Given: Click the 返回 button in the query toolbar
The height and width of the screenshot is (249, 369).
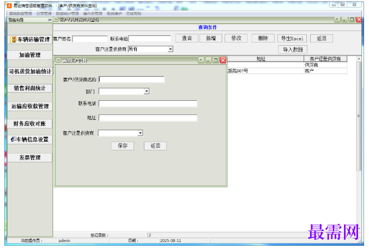Looking at the screenshot, I should 322,39.
